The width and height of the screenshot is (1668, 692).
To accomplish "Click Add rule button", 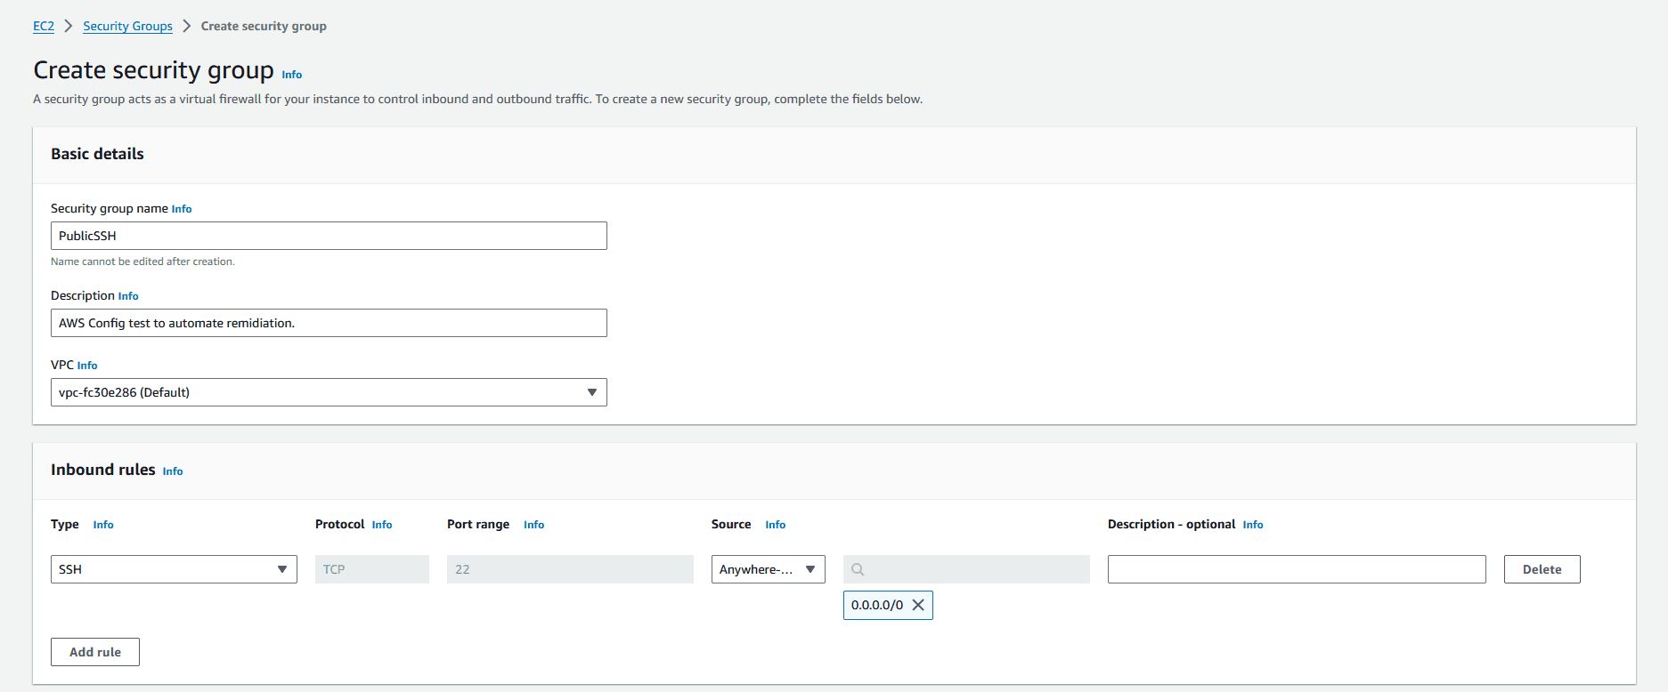I will pyautogui.click(x=95, y=652).
